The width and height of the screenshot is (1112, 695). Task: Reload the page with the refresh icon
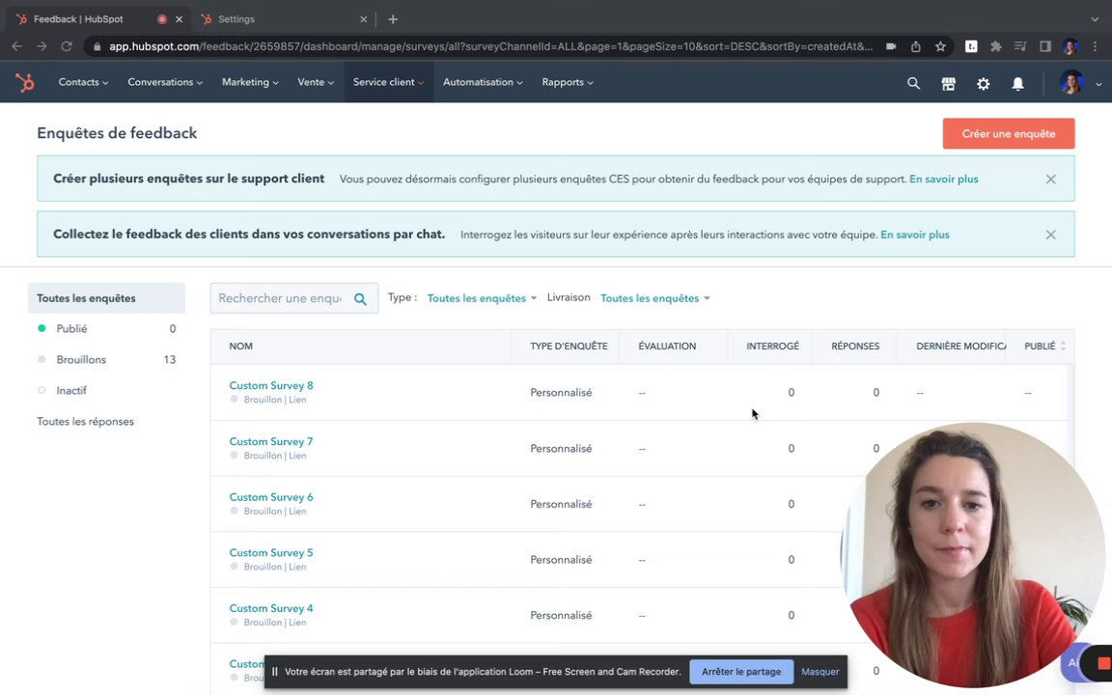(x=67, y=46)
